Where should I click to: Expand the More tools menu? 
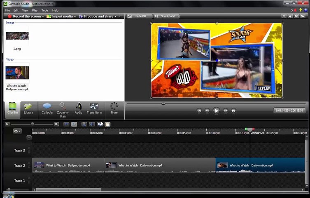[x=114, y=109]
